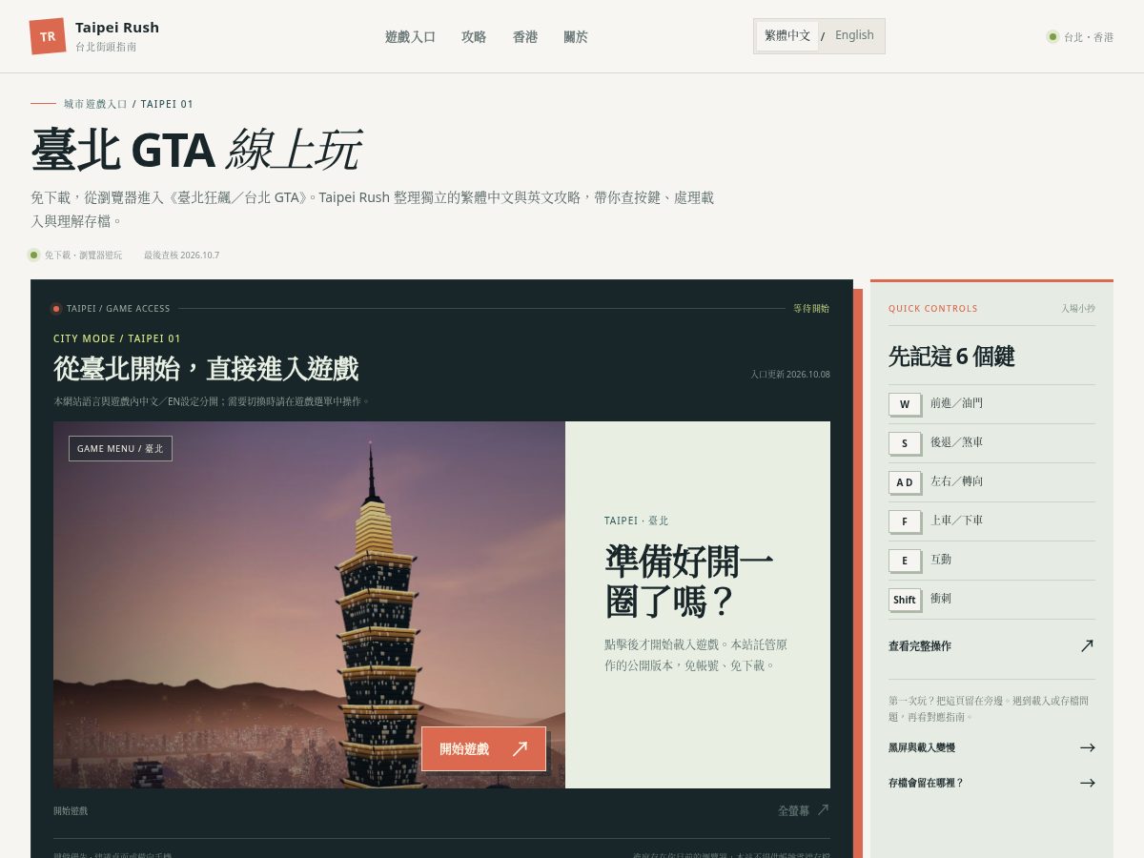Screen dimensions: 1144x858
Task: Open 查看完整操作 link
Action: coord(991,645)
